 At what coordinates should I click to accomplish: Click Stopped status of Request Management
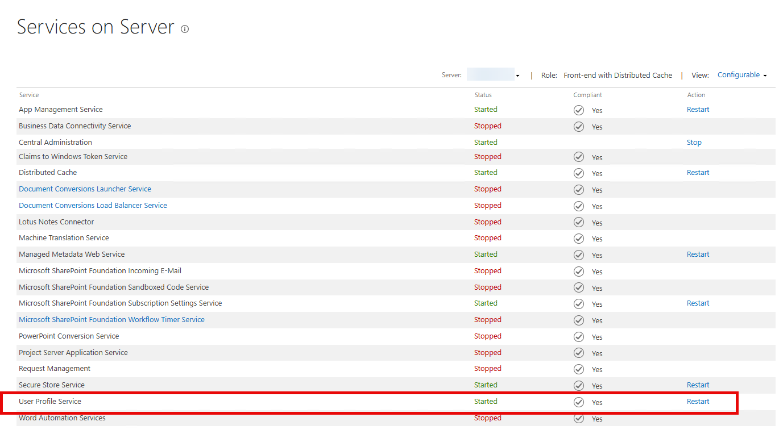tap(488, 369)
